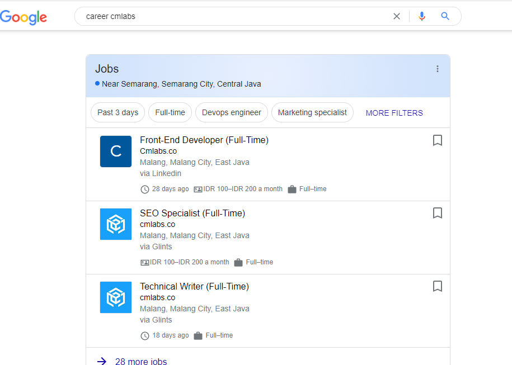The width and height of the screenshot is (512, 365).
Task: Save the Front-End Developer job with bookmark
Action: pos(437,140)
